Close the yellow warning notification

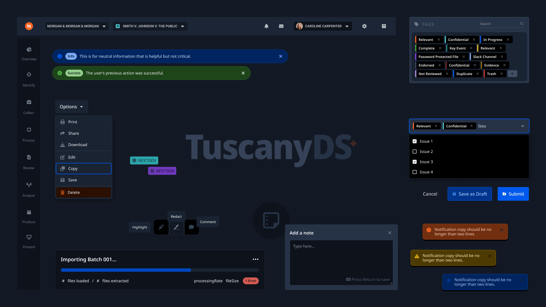tap(490, 256)
